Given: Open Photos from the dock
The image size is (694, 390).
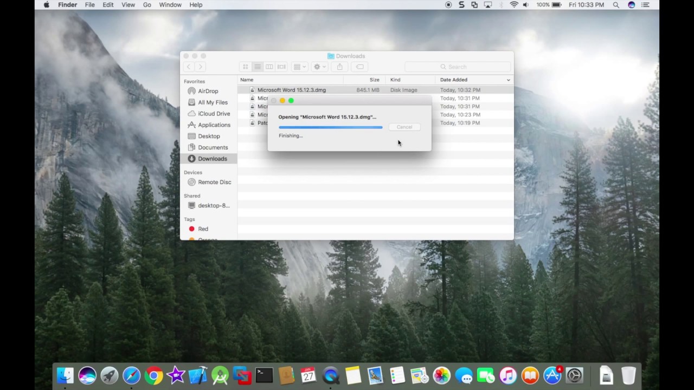Looking at the screenshot, I should (x=441, y=375).
